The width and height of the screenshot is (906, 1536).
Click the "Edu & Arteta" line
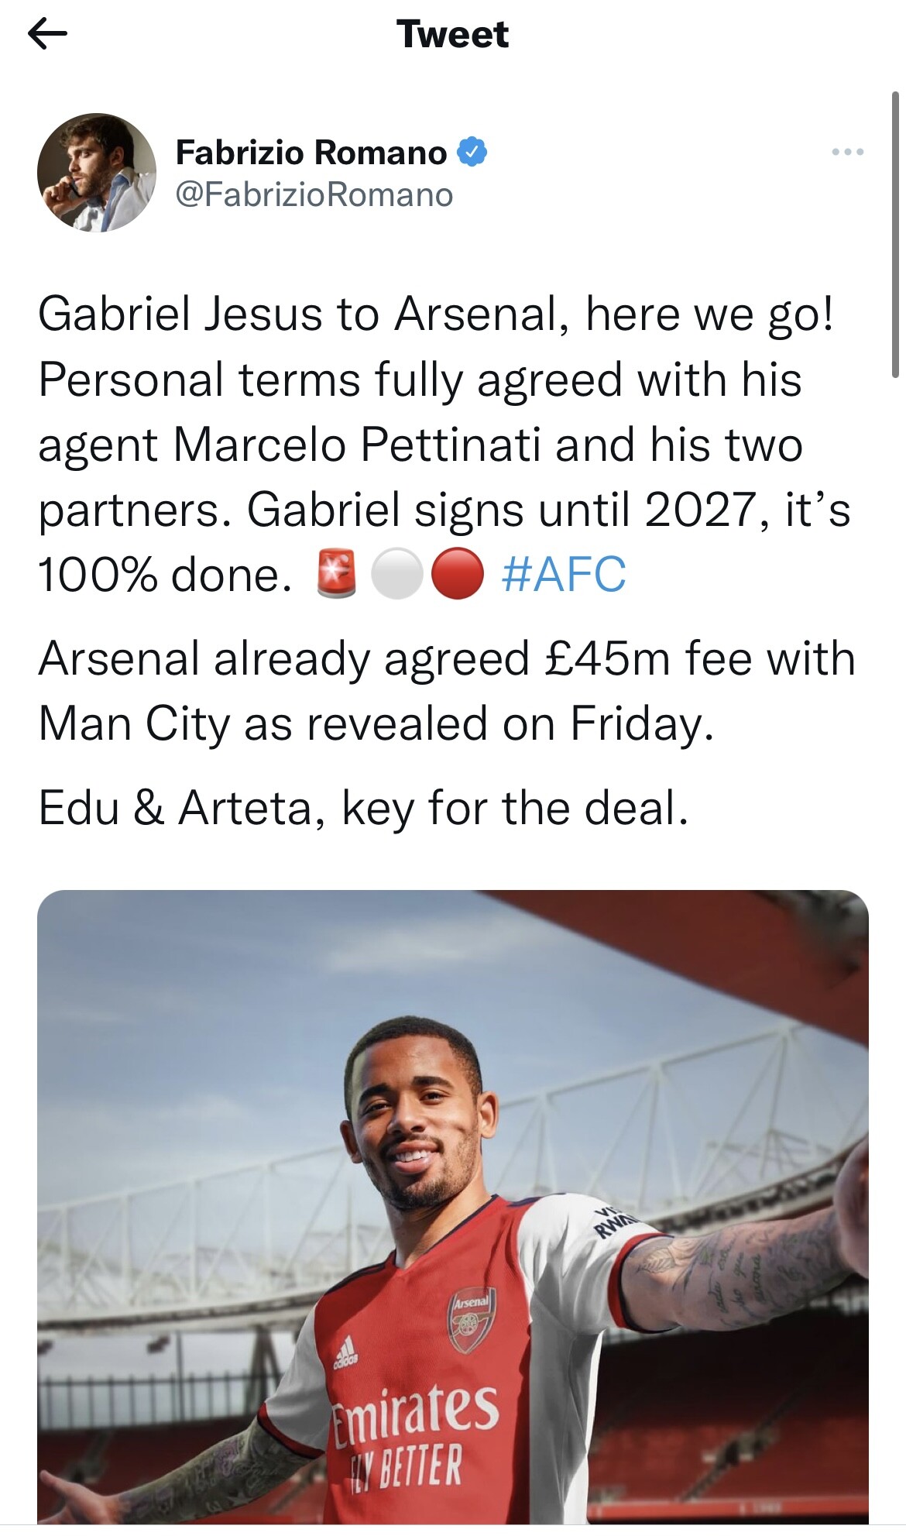(363, 808)
